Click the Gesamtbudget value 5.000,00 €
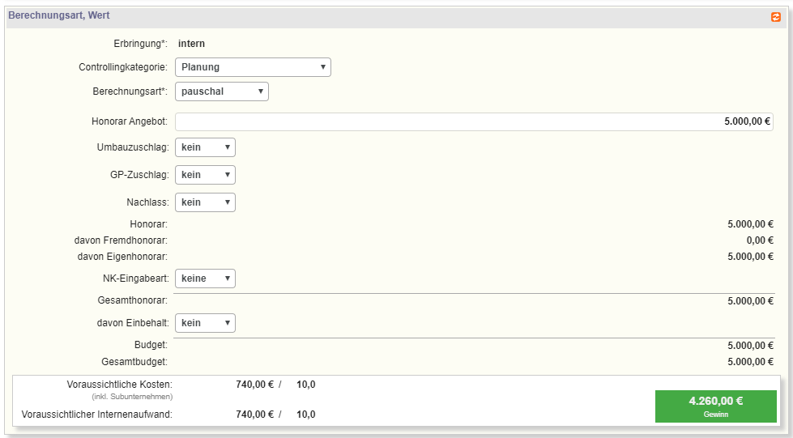The height and width of the screenshot is (438, 793). [750, 362]
